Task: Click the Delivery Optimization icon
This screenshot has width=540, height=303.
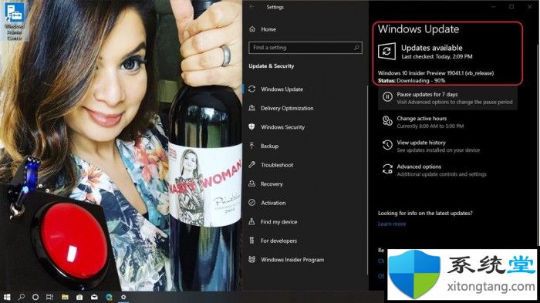Action: [x=252, y=108]
